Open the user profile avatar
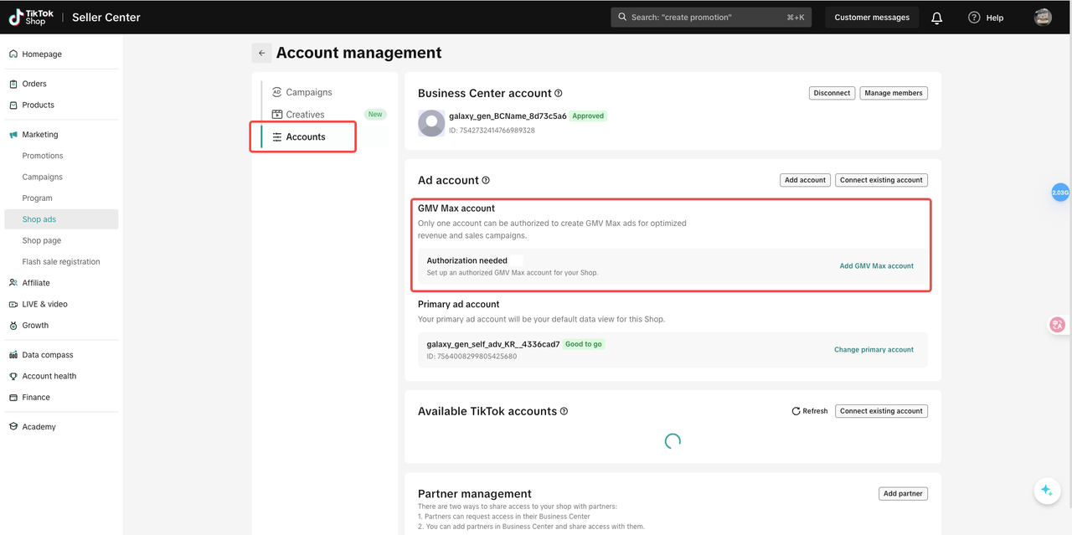 pyautogui.click(x=1043, y=18)
